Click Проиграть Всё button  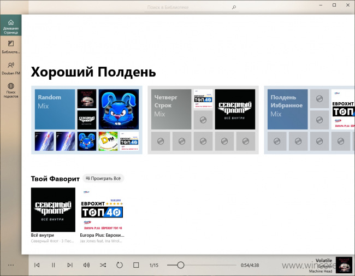(x=103, y=178)
